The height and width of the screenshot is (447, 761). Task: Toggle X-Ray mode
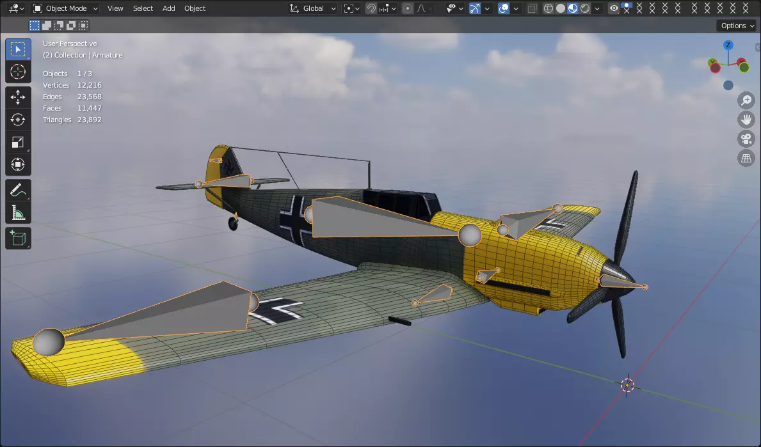tap(532, 8)
